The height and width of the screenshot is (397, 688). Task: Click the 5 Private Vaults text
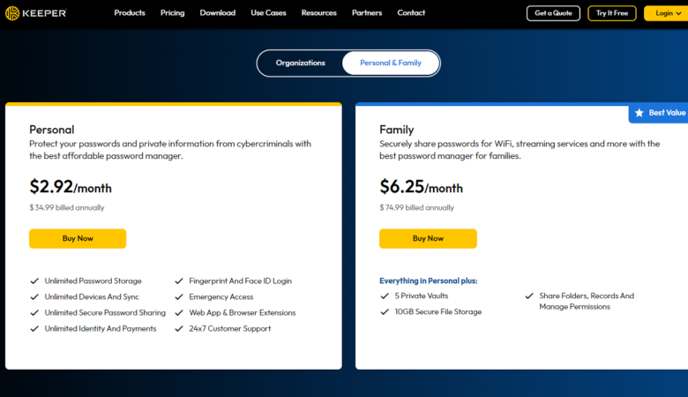pos(422,296)
